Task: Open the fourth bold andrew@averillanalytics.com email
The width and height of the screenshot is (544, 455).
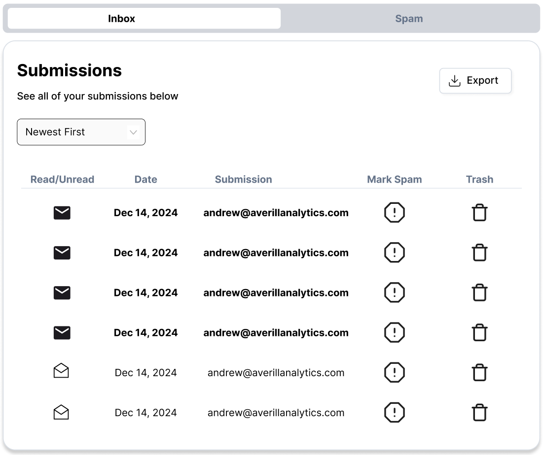Action: (x=276, y=333)
